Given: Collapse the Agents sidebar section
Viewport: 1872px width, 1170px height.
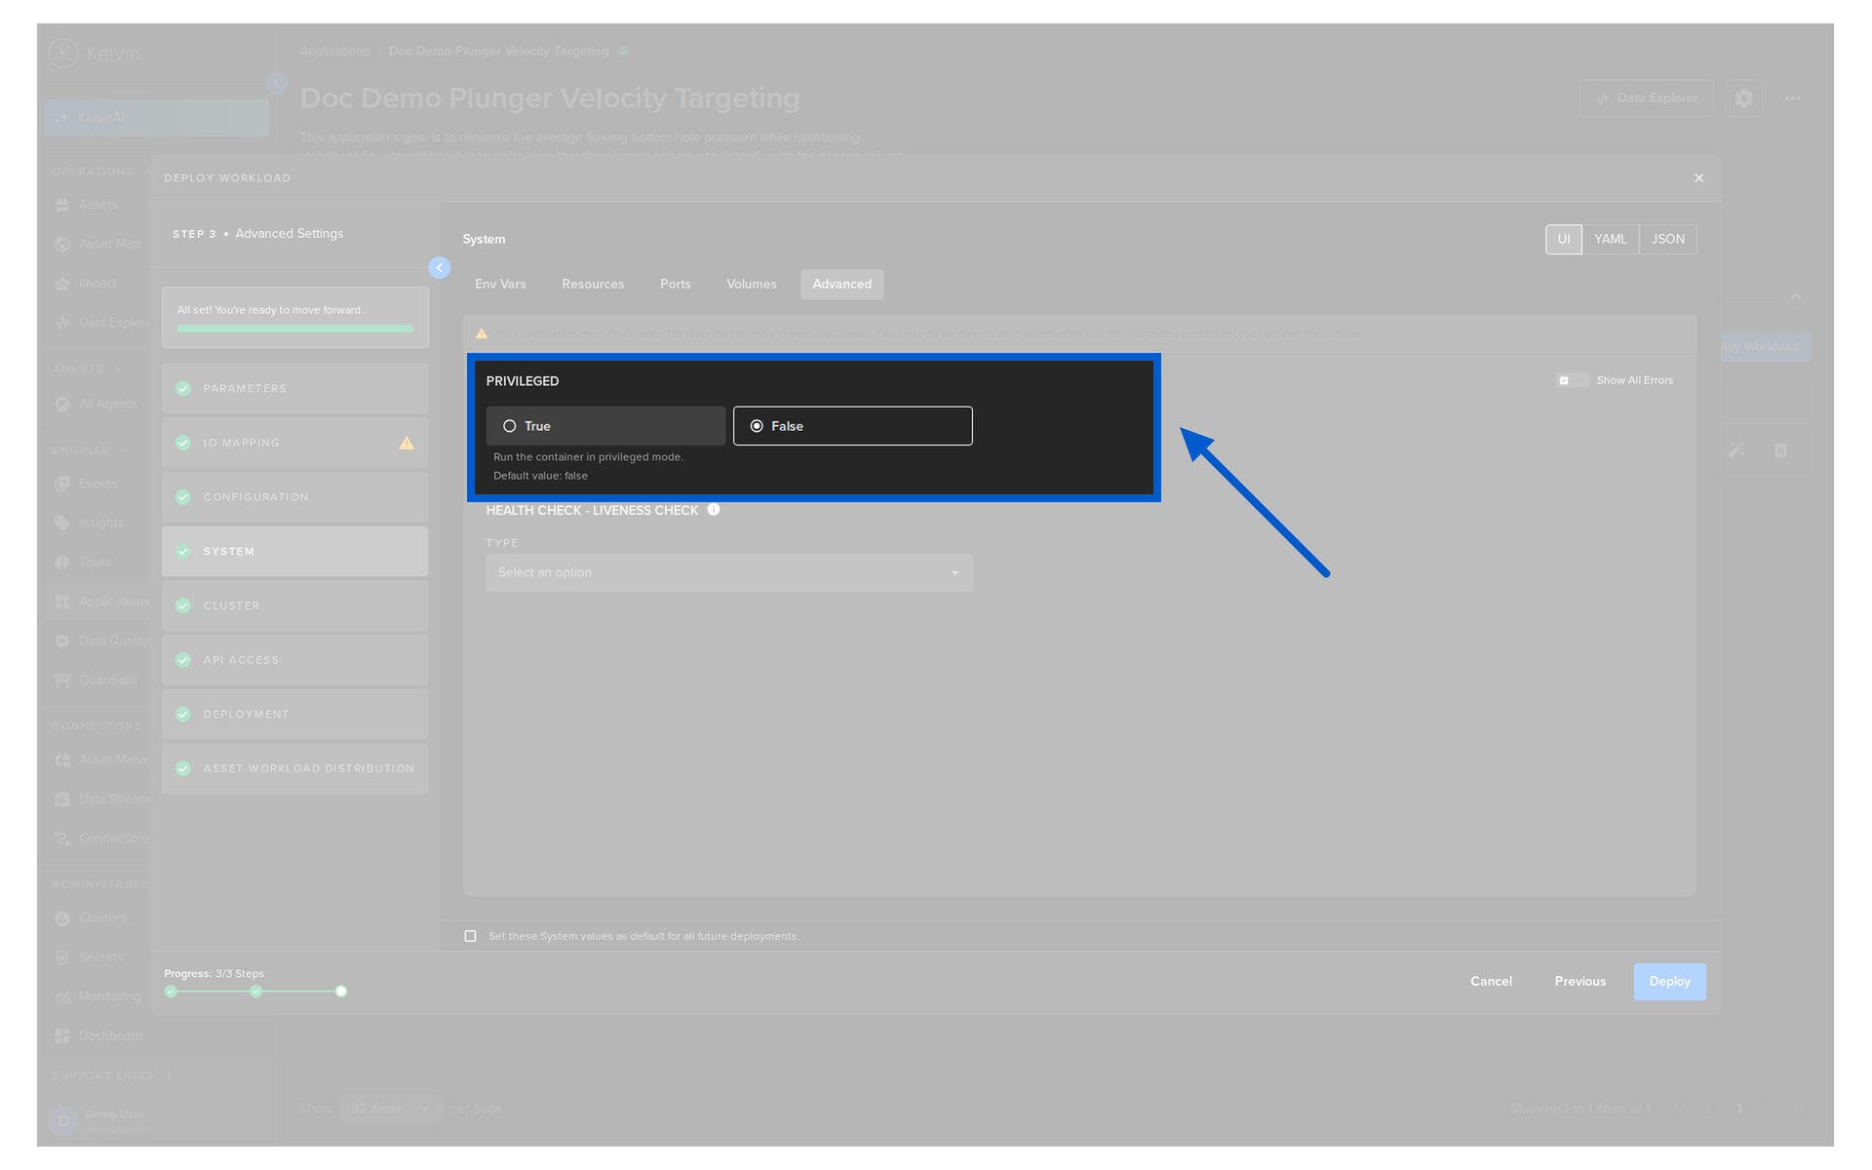Looking at the screenshot, I should pyautogui.click(x=88, y=370).
